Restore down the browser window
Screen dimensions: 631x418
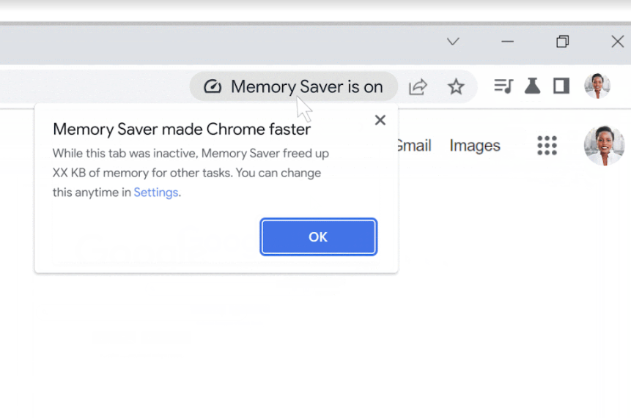[x=562, y=42]
